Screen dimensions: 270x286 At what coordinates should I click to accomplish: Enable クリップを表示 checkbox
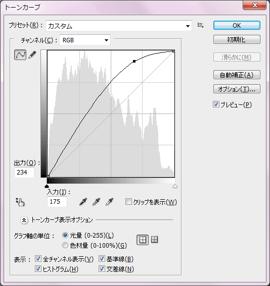[x=128, y=202]
